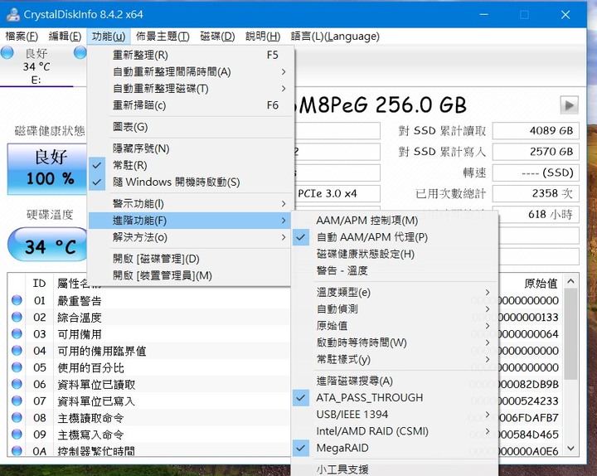The image size is (597, 476).
Task: Expand 原始值 submenu
Action: (x=395, y=326)
